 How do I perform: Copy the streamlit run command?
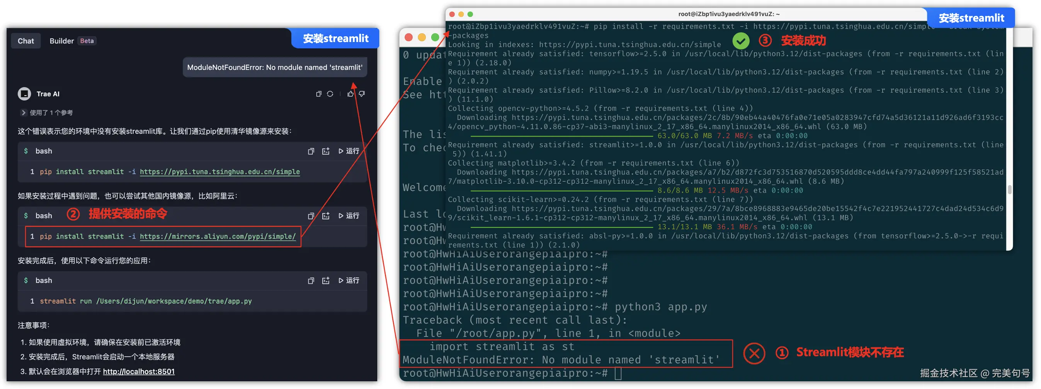(x=311, y=281)
